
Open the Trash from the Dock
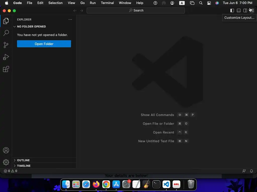click(191, 184)
